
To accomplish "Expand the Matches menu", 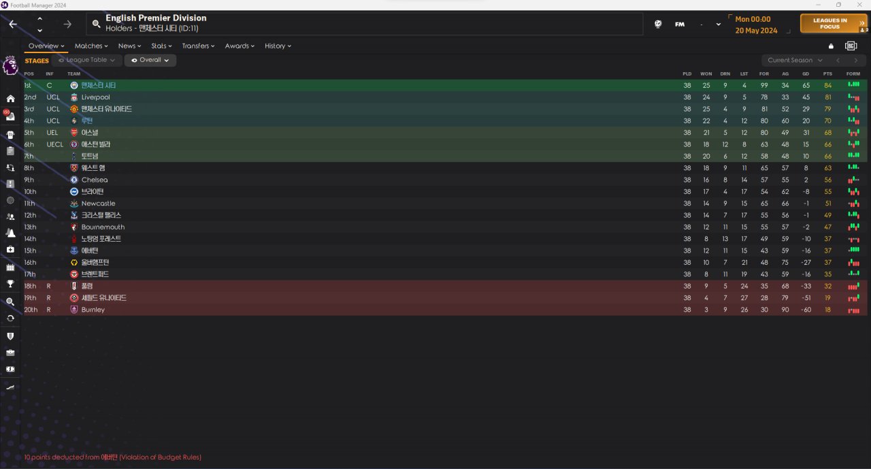I will [x=92, y=46].
